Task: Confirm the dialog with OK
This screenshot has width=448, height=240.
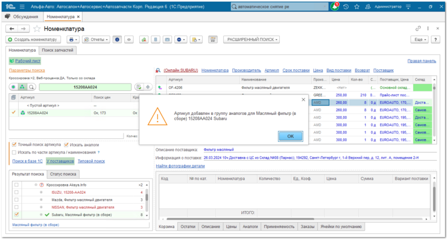Action: pos(290,137)
